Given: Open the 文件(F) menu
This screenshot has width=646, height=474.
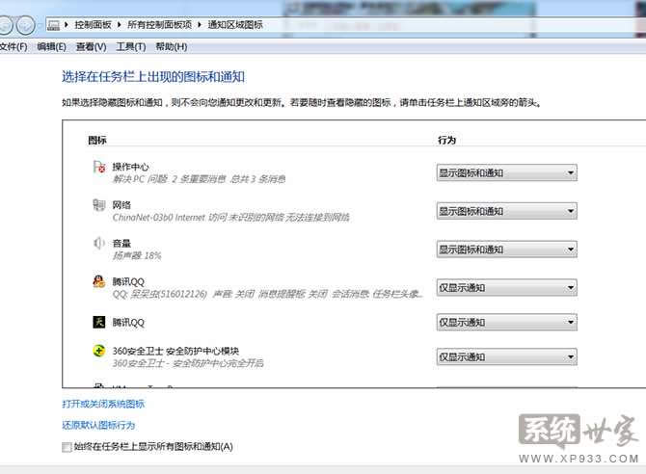Looking at the screenshot, I should click(x=13, y=47).
